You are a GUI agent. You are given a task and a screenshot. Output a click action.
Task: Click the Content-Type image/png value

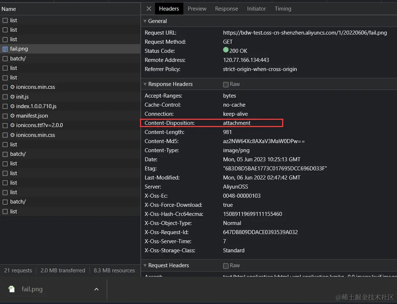pyautogui.click(x=236, y=150)
